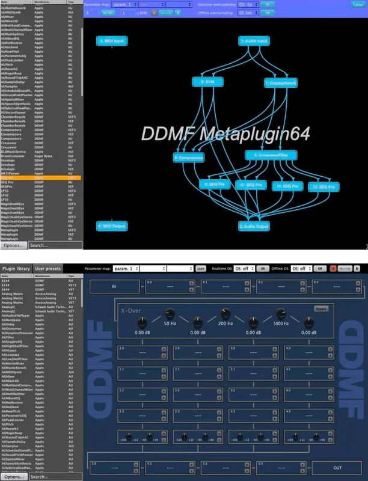Image resolution: width=368 pixels, height=481 pixels.
Task: Open param. 1 dropdown in lower window
Action: pyautogui.click(x=126, y=269)
